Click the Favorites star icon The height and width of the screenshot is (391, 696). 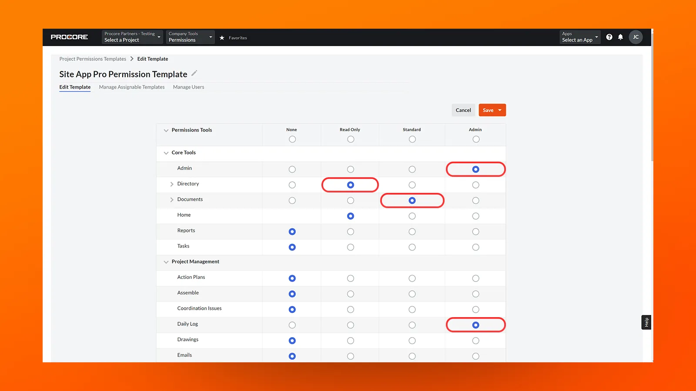(x=222, y=37)
